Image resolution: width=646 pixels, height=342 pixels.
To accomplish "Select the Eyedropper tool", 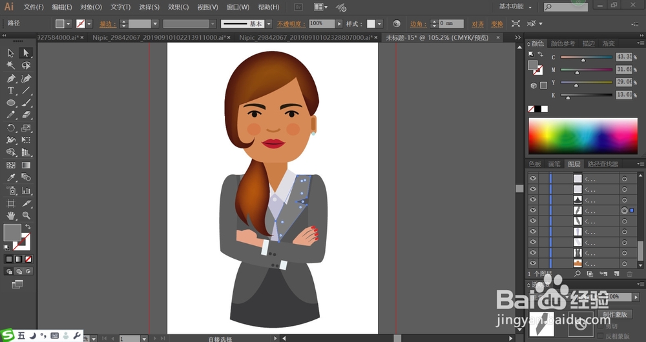I will coord(11,177).
